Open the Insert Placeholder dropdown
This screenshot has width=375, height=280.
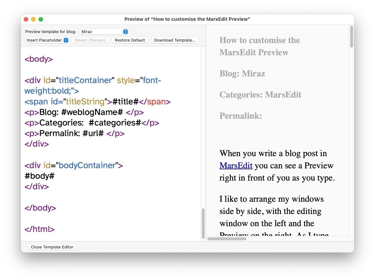click(47, 40)
